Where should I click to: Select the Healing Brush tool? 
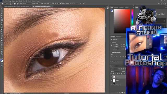[2, 25]
